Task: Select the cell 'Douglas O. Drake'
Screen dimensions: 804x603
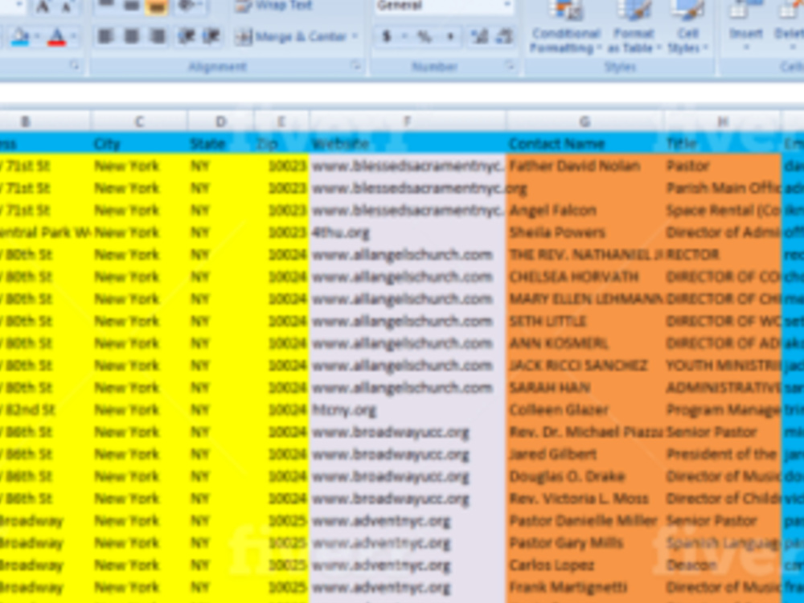Action: (585, 476)
